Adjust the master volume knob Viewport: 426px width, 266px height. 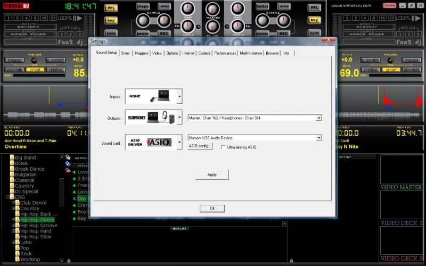click(x=212, y=9)
